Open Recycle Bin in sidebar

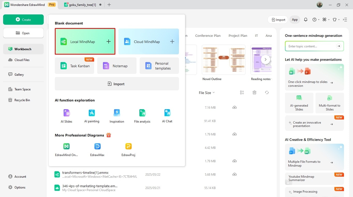click(x=23, y=100)
